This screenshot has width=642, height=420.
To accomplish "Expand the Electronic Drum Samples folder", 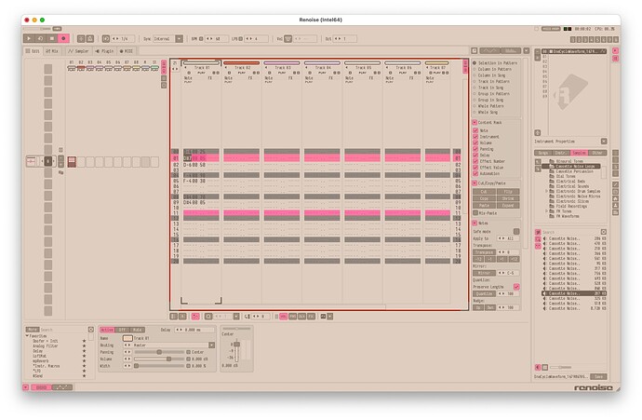I will (546, 191).
